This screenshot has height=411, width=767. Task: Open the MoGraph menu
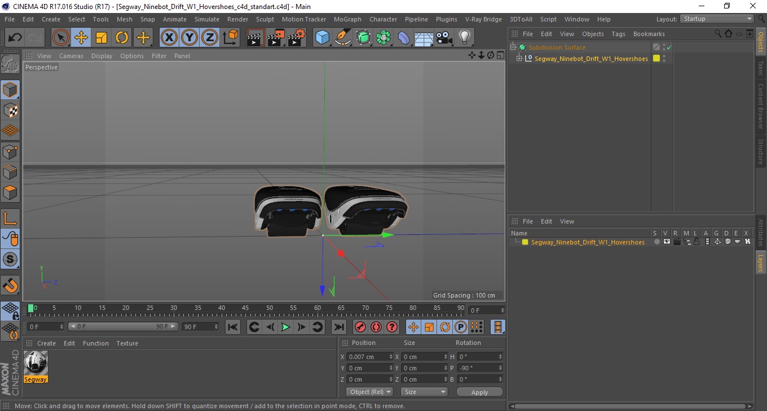[x=347, y=19]
